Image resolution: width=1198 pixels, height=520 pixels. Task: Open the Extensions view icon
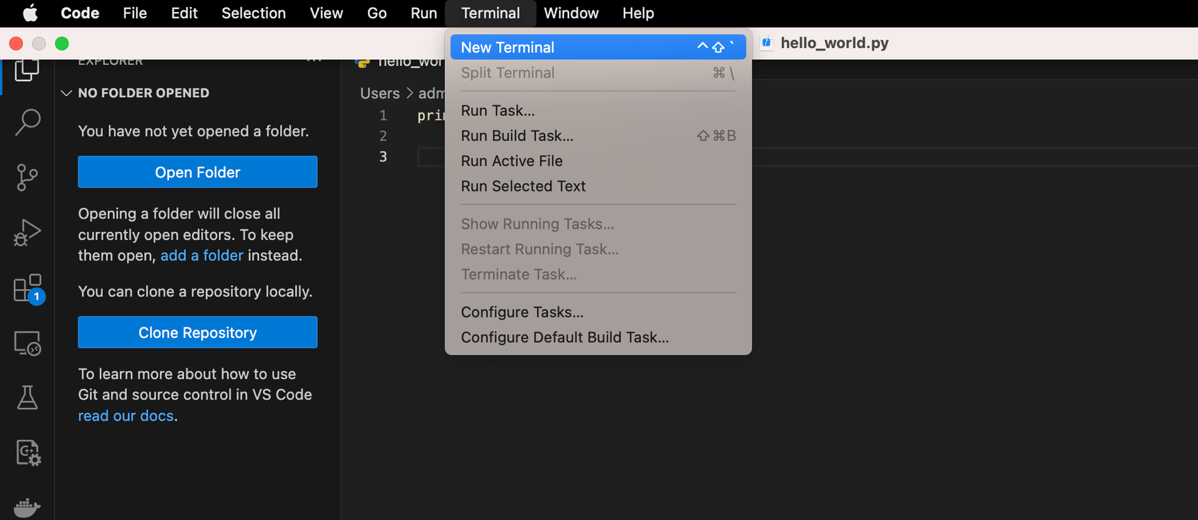tap(28, 288)
